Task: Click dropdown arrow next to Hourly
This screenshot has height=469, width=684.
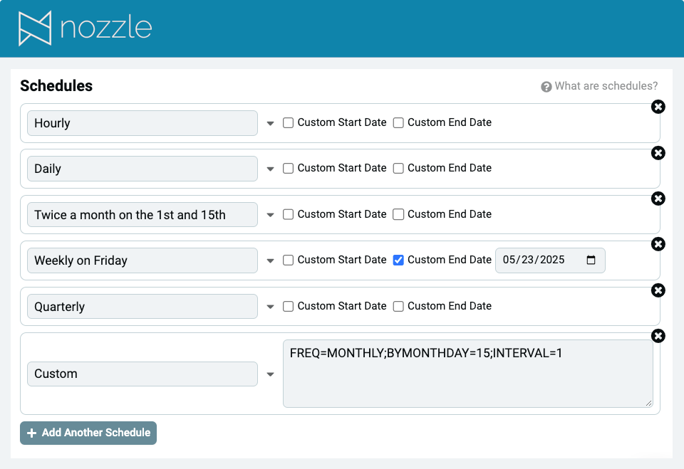Action: [271, 124]
